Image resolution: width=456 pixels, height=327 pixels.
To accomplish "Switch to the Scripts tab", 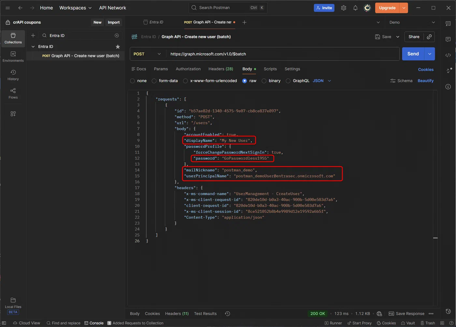I will pyautogui.click(x=270, y=69).
